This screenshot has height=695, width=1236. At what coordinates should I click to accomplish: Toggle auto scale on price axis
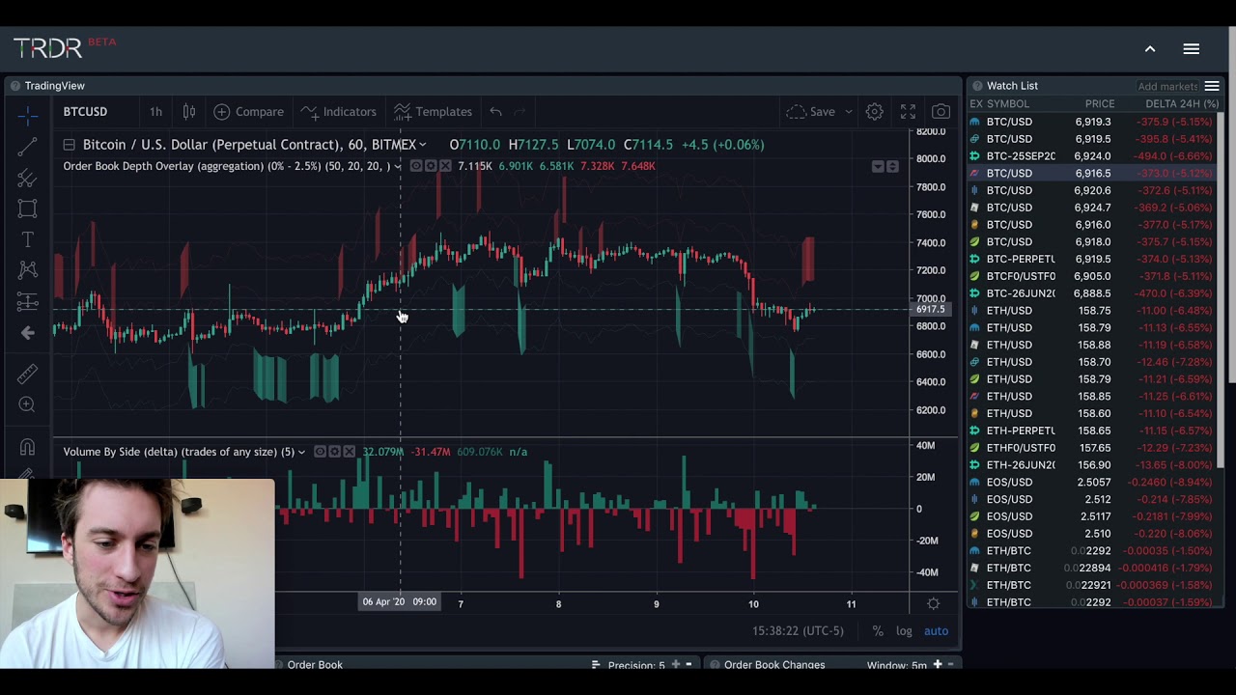point(936,630)
